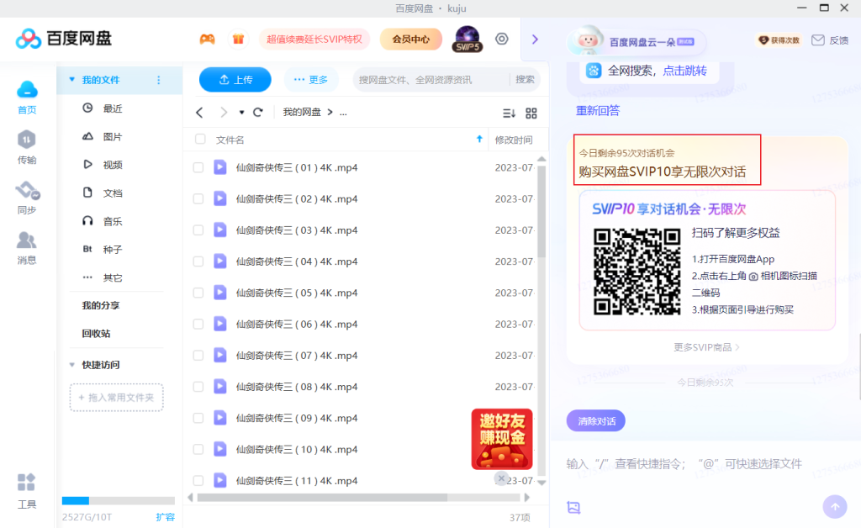
Task: Check the box for 仙剑奇侠传三 ( 05 ) 4K .mp4
Action: point(198,293)
